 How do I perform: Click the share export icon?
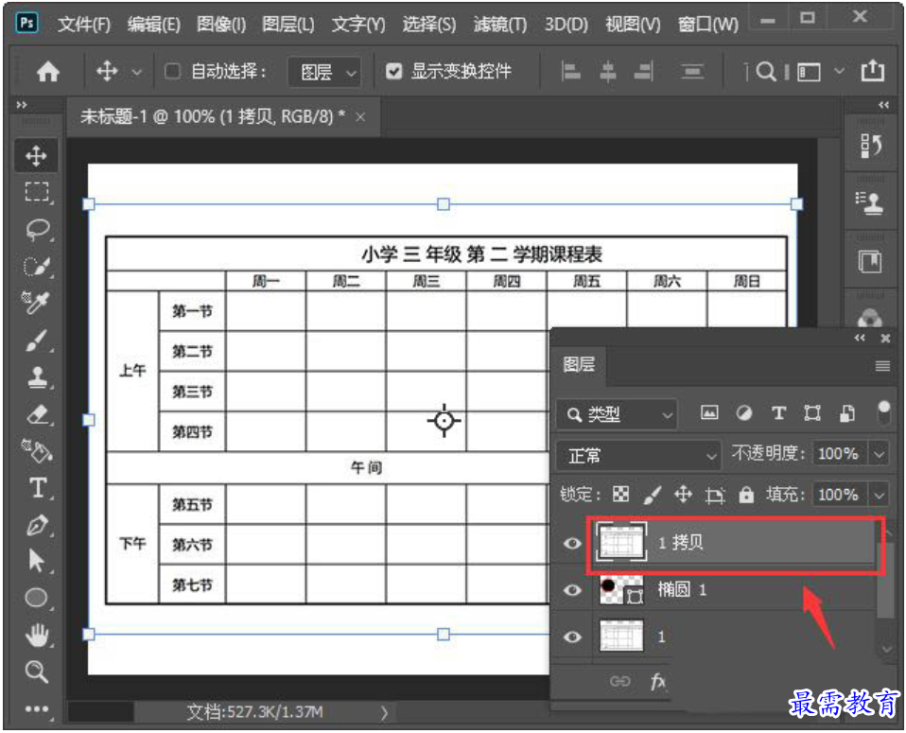point(873,71)
